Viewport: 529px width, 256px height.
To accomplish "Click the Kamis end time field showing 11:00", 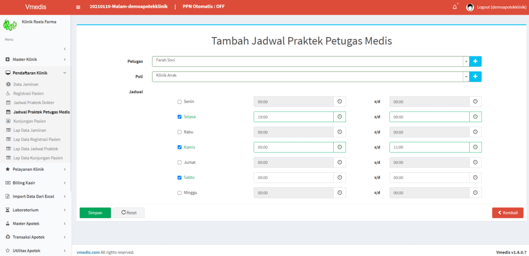I will (429, 147).
